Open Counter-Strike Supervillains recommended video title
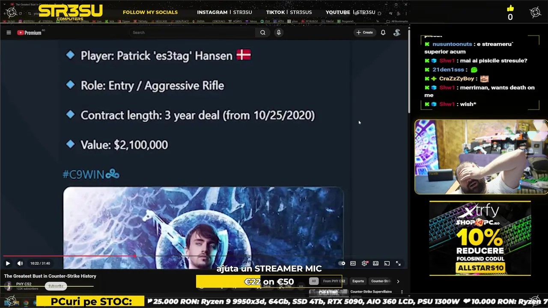 tap(371, 292)
